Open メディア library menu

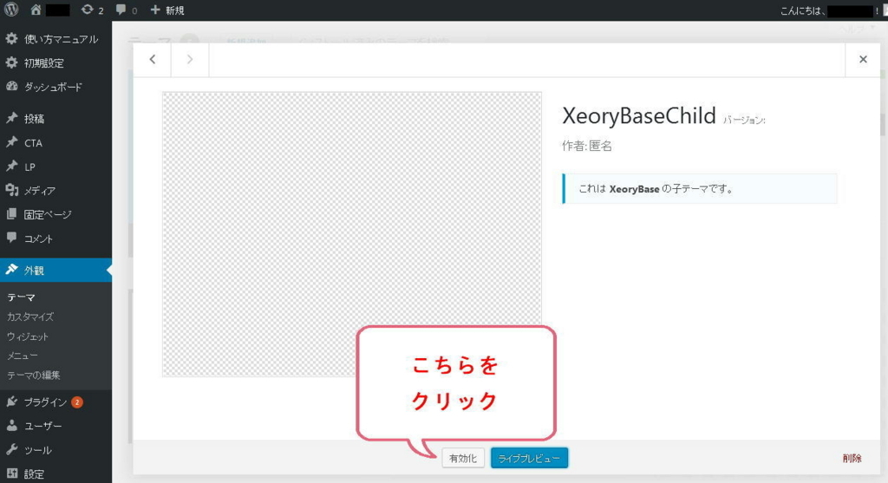[x=55, y=190]
